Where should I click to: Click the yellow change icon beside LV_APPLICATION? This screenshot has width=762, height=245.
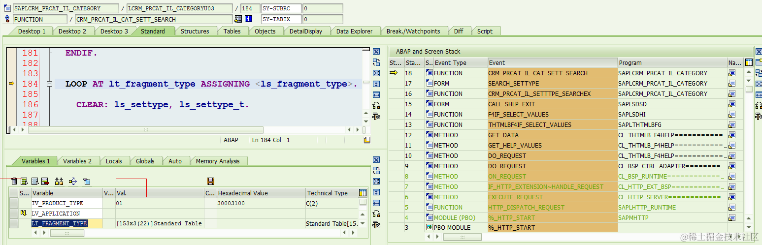coord(23,214)
